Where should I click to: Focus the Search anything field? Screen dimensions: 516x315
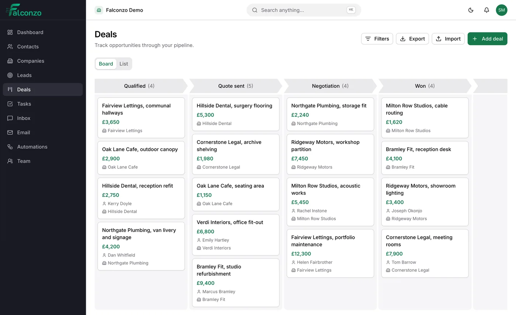point(304,10)
